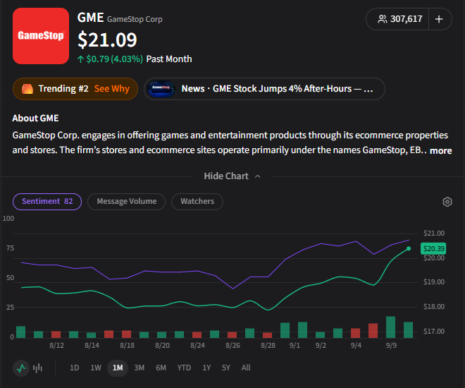
Task: Set chart range to 1M
Action: point(118,368)
